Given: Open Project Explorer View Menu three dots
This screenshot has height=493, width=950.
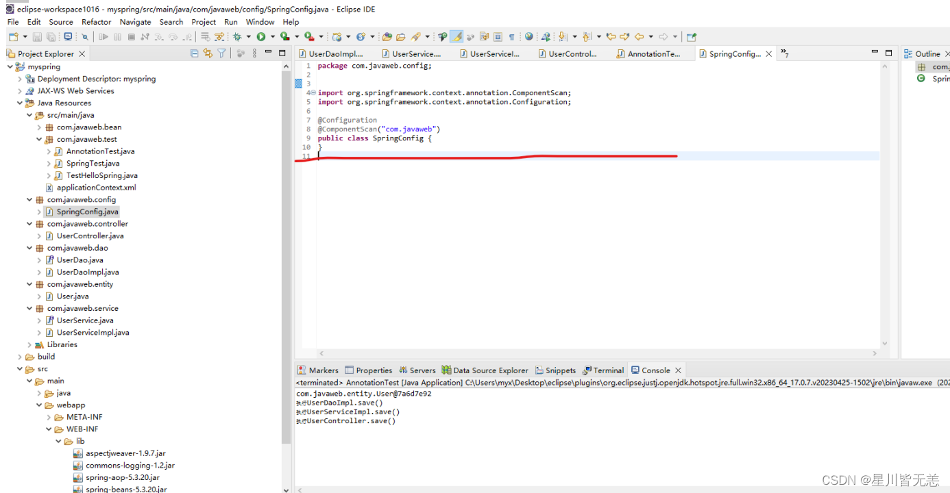Looking at the screenshot, I should pyautogui.click(x=254, y=53).
